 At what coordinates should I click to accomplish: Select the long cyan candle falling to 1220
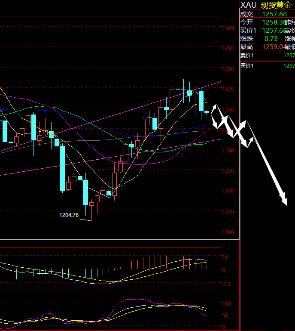(x=63, y=168)
